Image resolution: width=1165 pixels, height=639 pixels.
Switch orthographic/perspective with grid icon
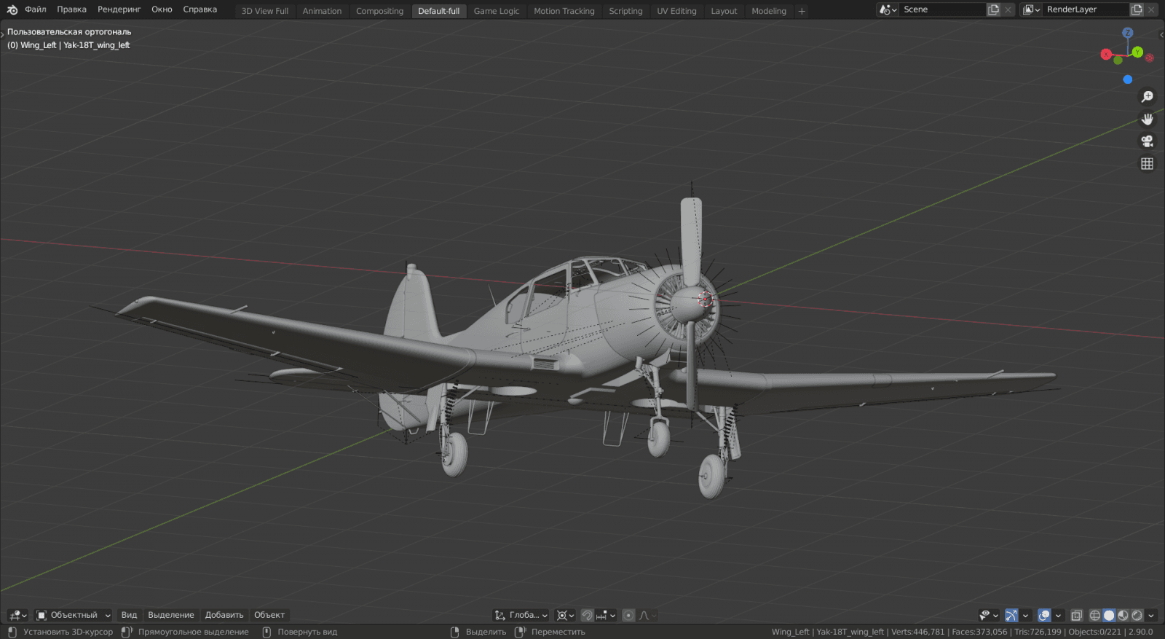[x=1147, y=164]
